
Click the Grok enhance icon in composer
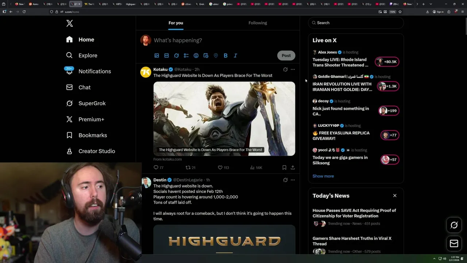click(176, 56)
